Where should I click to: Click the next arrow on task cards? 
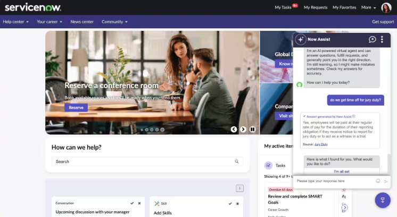coord(345,207)
